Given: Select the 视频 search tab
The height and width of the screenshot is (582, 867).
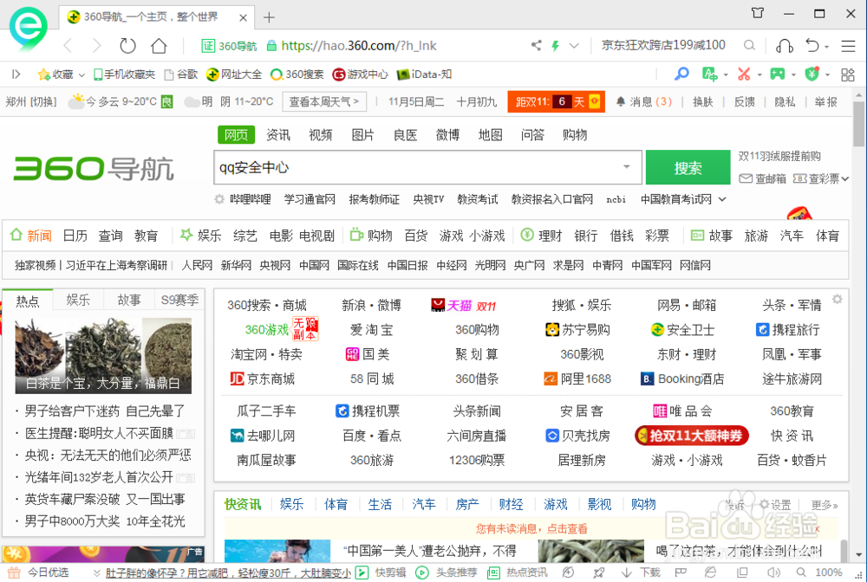Looking at the screenshot, I should tap(320, 135).
